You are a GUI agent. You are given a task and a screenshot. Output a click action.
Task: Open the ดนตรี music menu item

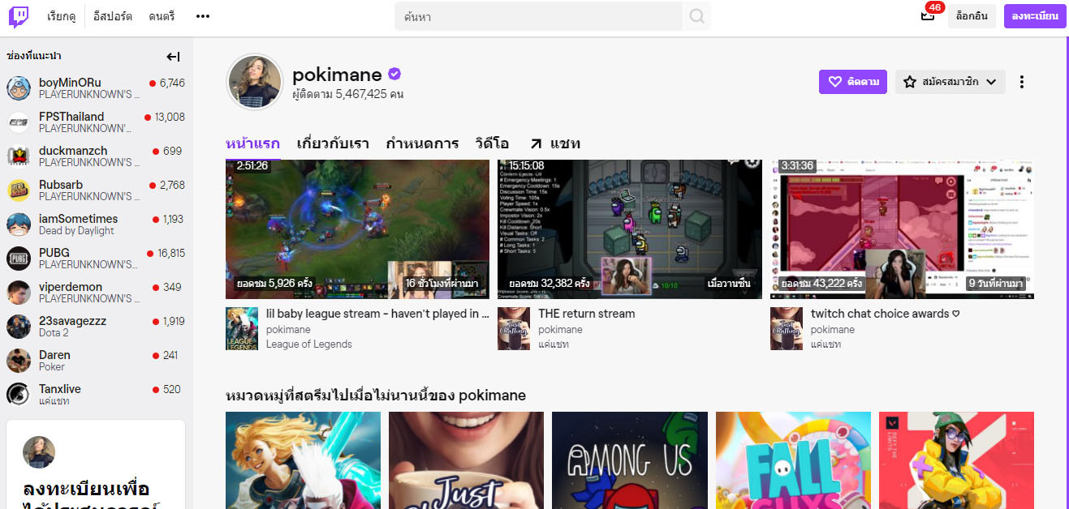click(x=162, y=16)
